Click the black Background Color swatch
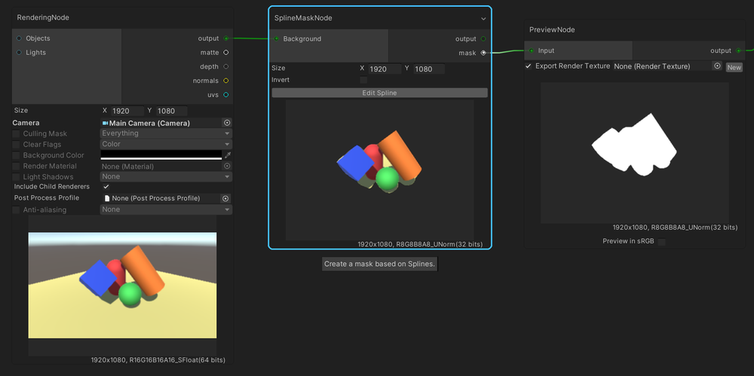Screen dimensions: 754x376 (161, 154)
